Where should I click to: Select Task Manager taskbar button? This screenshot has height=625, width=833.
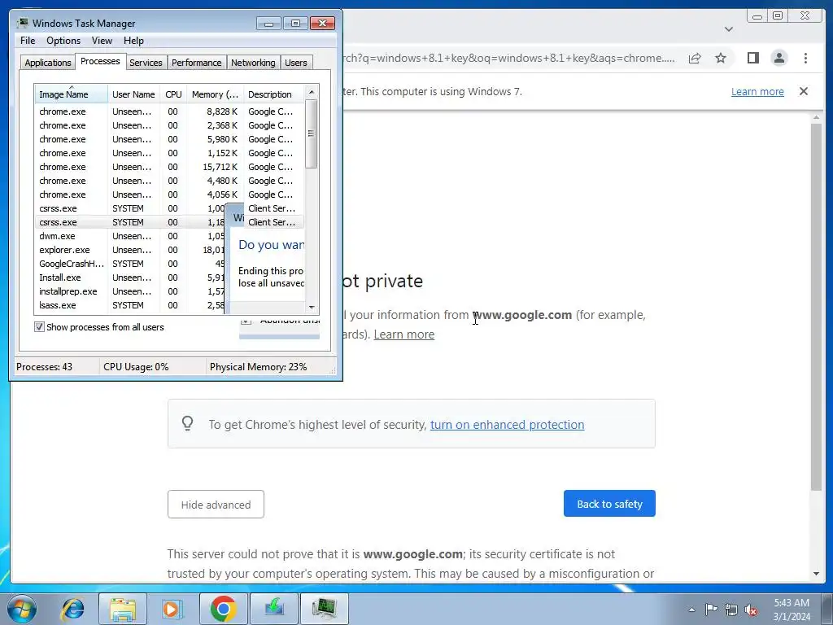click(324, 609)
